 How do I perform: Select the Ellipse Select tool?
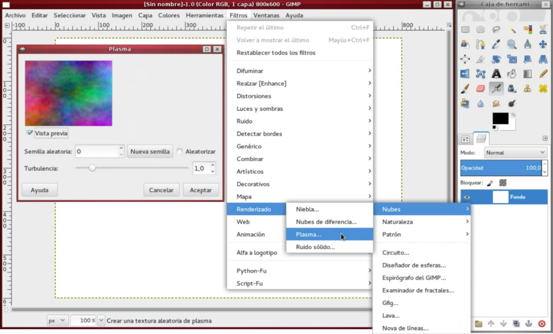480,30
